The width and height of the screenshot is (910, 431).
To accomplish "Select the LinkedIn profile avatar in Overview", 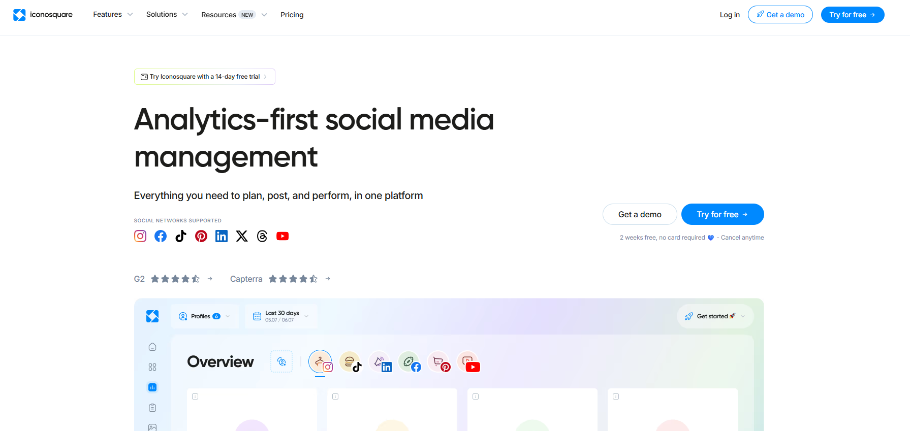I will (380, 361).
